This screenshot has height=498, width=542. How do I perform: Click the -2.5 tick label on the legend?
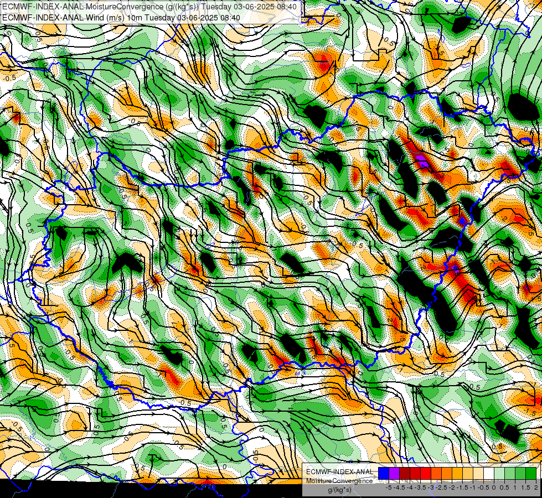[441, 487]
